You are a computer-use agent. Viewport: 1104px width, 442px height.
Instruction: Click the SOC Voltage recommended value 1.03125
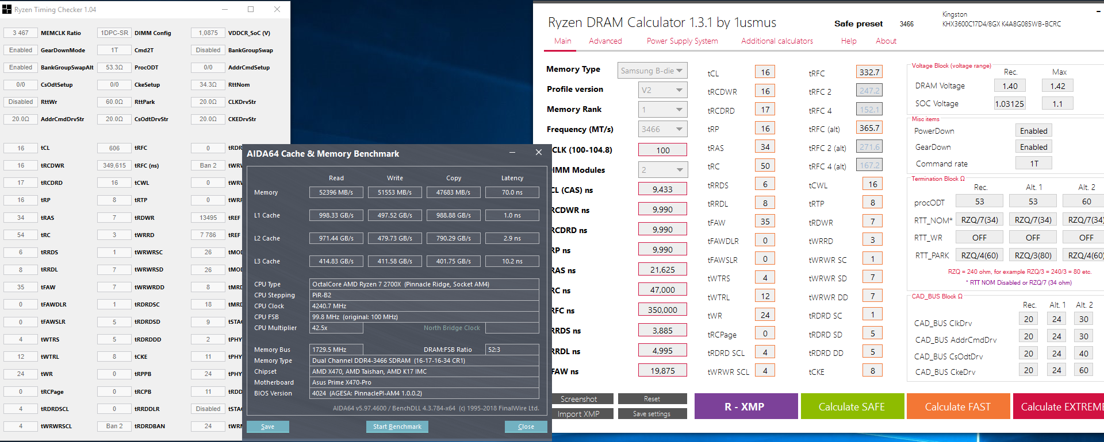coord(1010,104)
